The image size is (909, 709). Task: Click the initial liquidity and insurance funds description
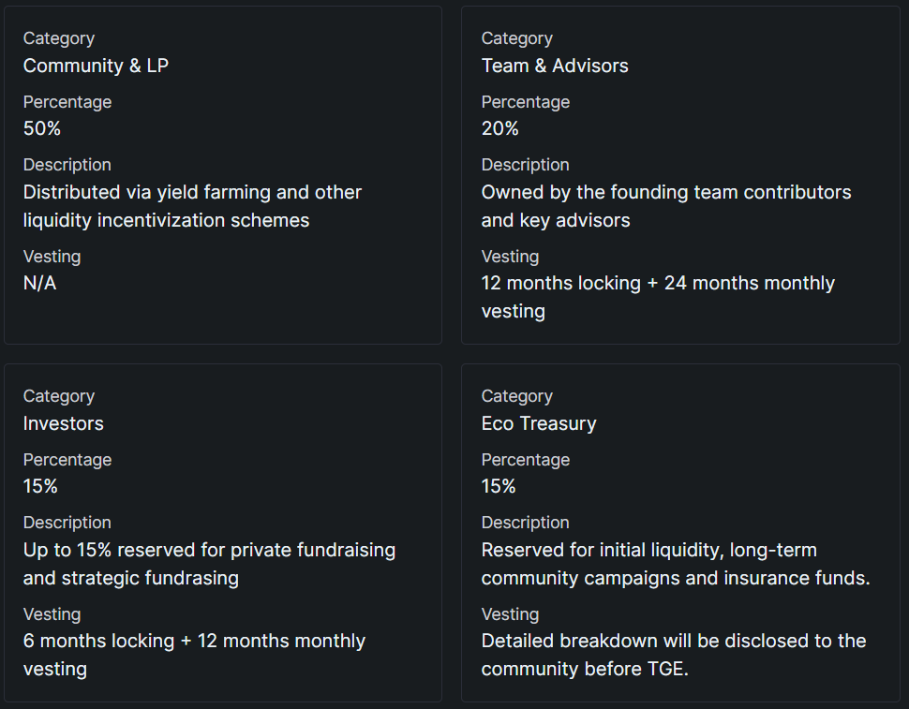(676, 564)
